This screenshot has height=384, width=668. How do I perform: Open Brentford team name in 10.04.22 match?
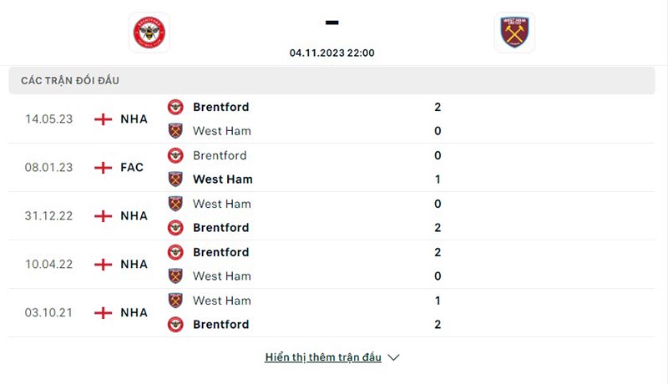[x=220, y=252]
